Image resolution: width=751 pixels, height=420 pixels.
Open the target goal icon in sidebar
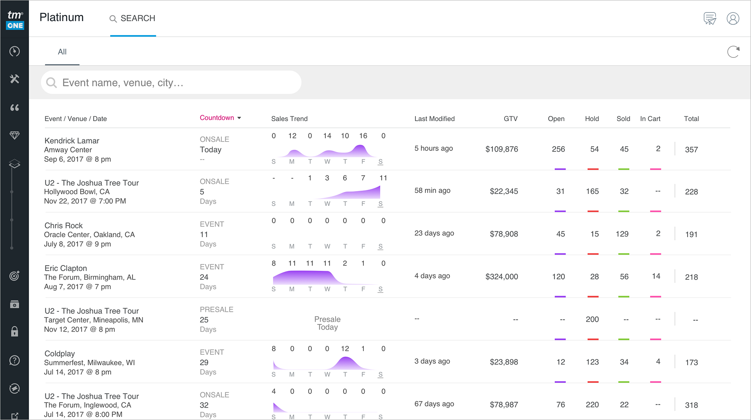tap(14, 276)
